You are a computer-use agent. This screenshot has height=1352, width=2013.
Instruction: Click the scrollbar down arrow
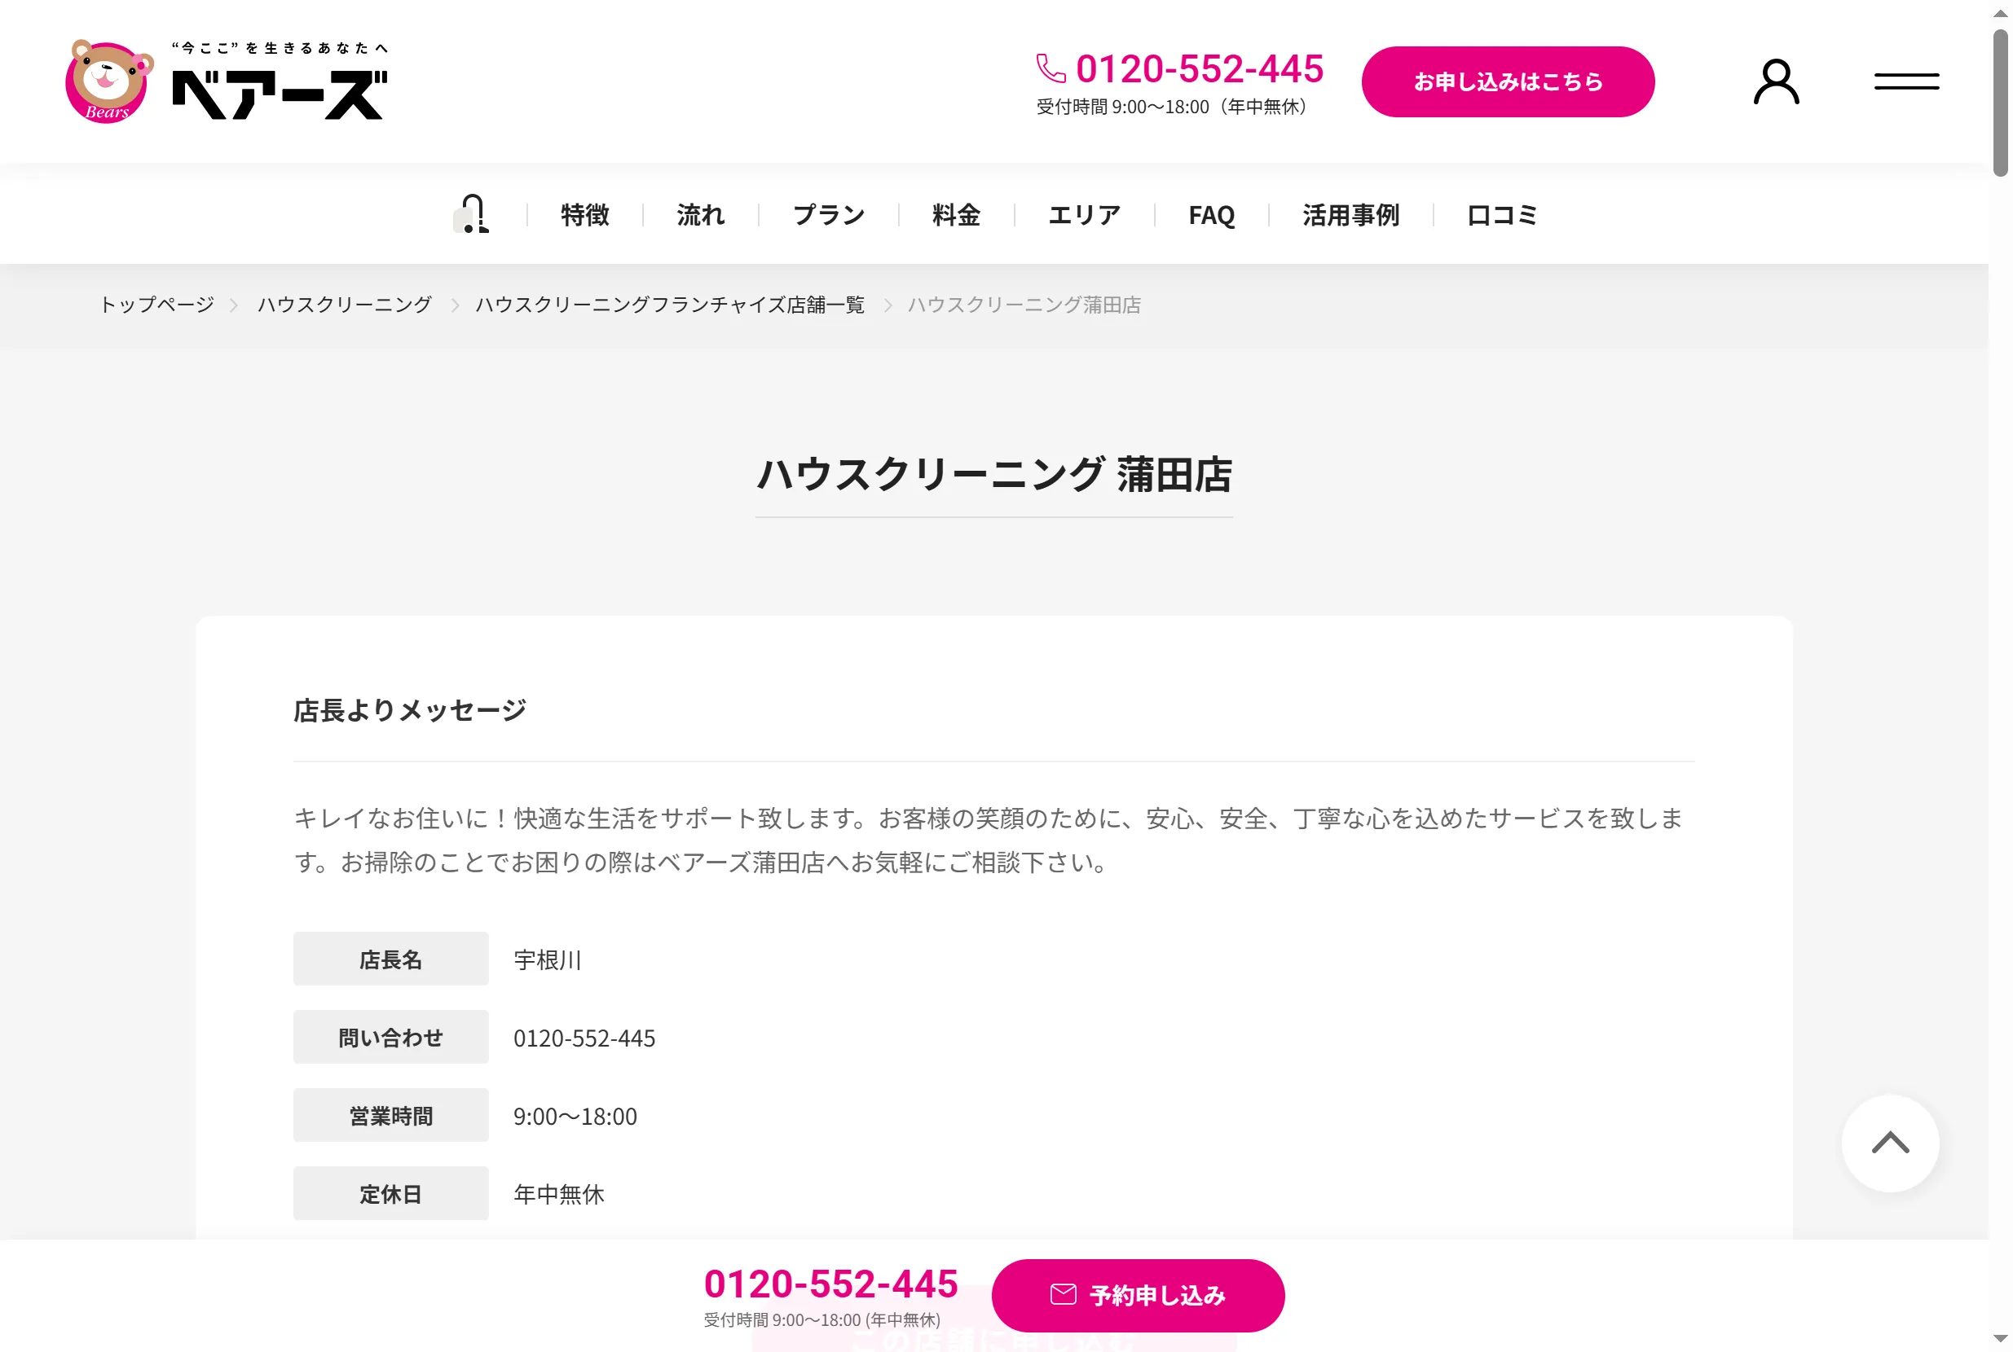point(2000,1338)
